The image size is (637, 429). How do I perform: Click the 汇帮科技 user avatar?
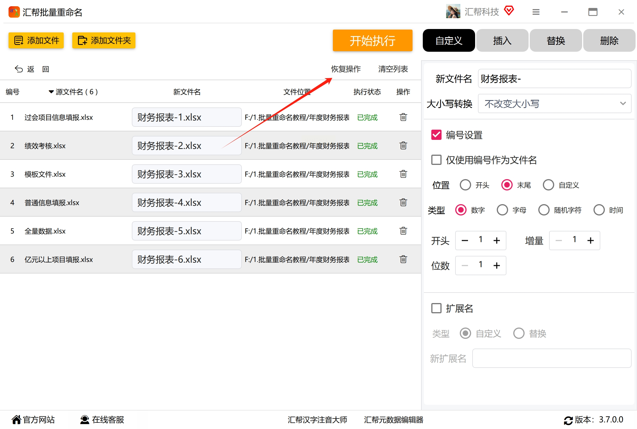click(453, 11)
